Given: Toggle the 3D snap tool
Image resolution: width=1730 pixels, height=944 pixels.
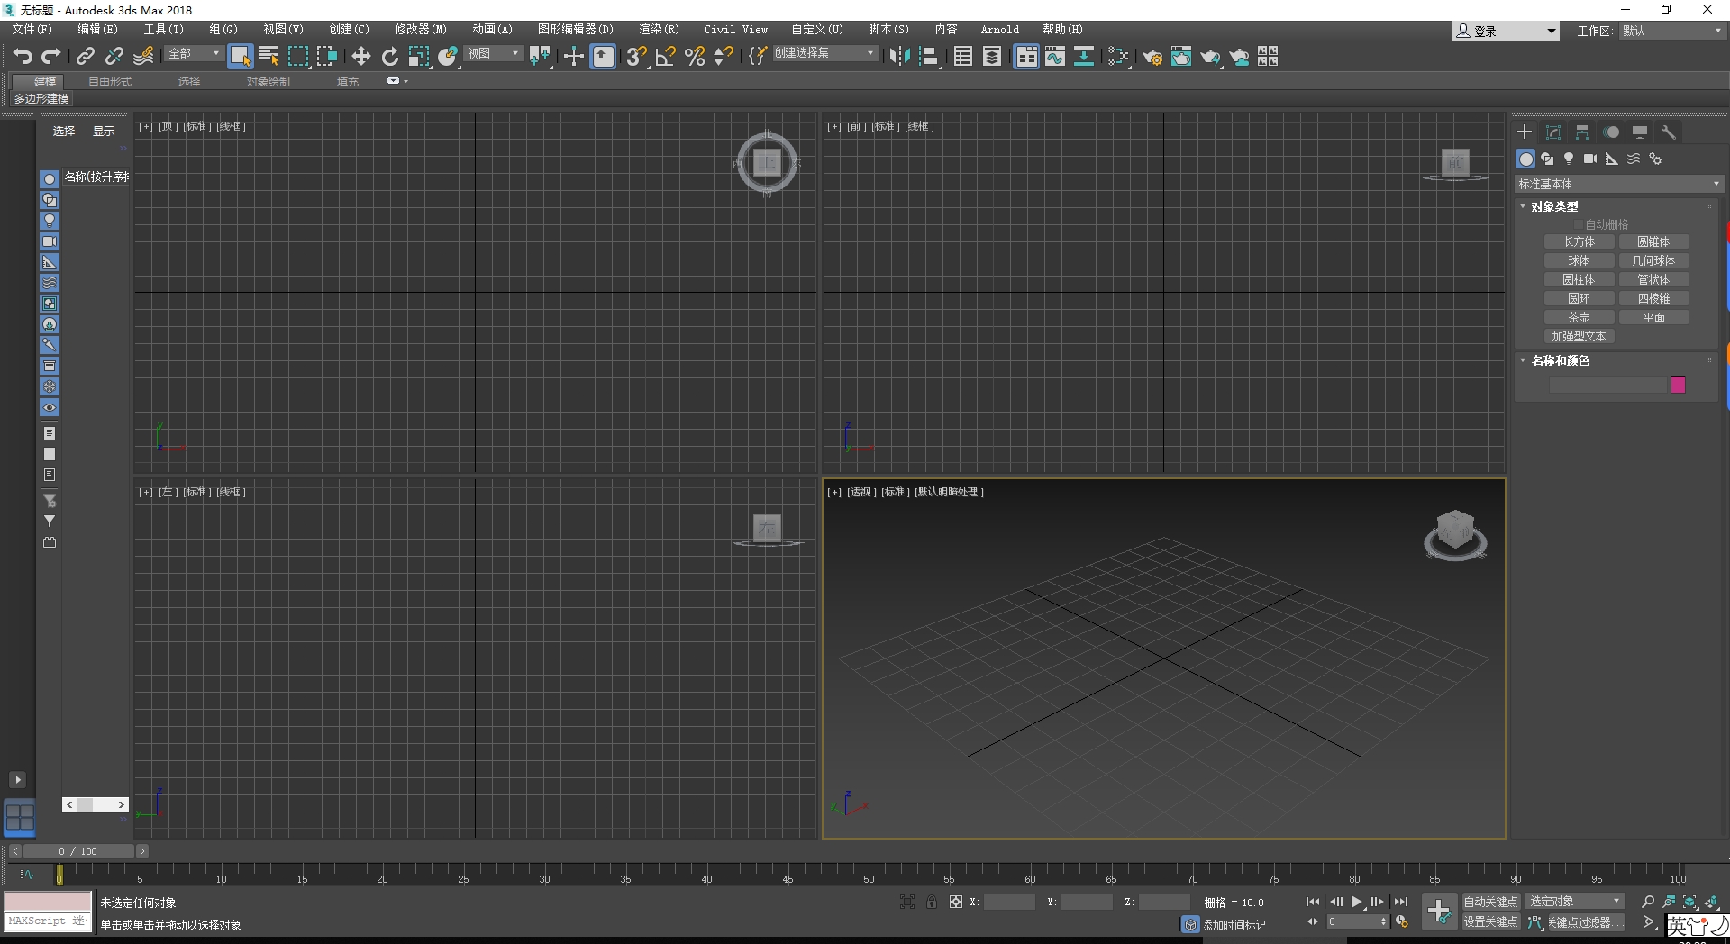Looking at the screenshot, I should point(636,56).
